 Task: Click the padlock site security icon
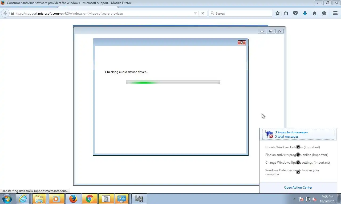click(12, 13)
